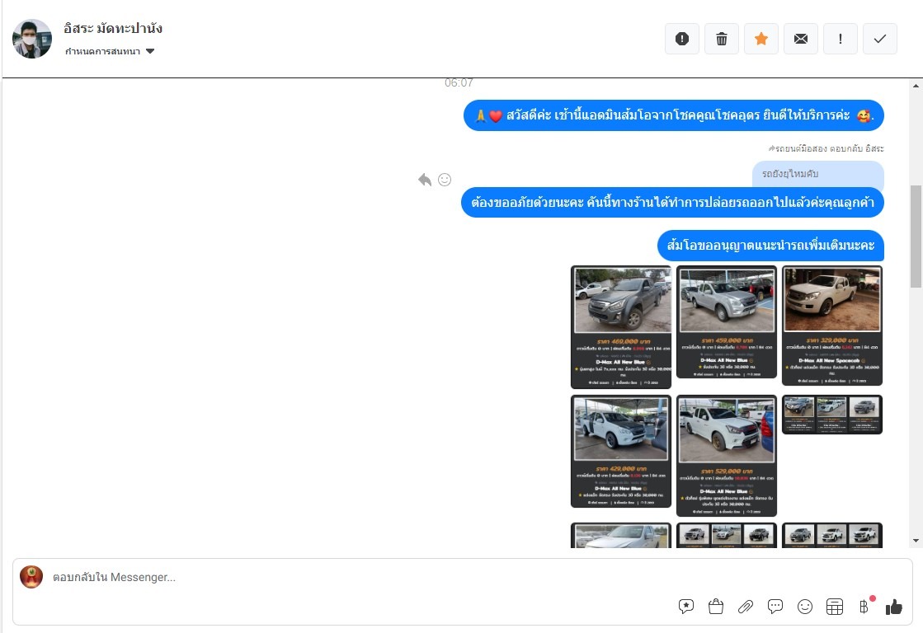Click the "ตอบกลับ อิสระ" reply caption above quoted message
The width and height of the screenshot is (923, 633).
click(x=826, y=148)
